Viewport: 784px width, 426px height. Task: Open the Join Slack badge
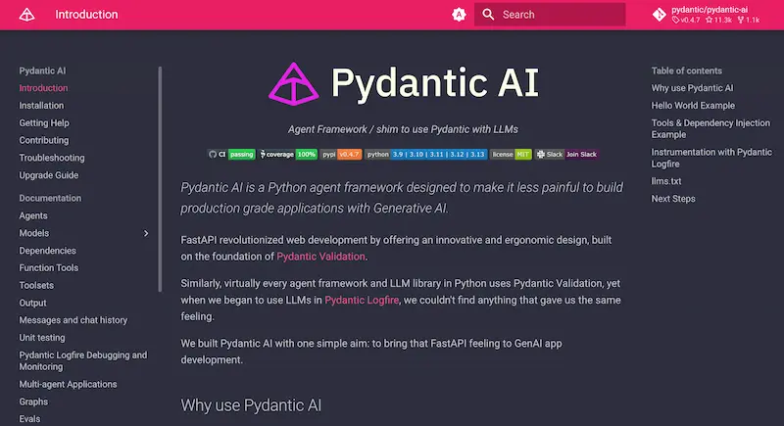coord(566,155)
